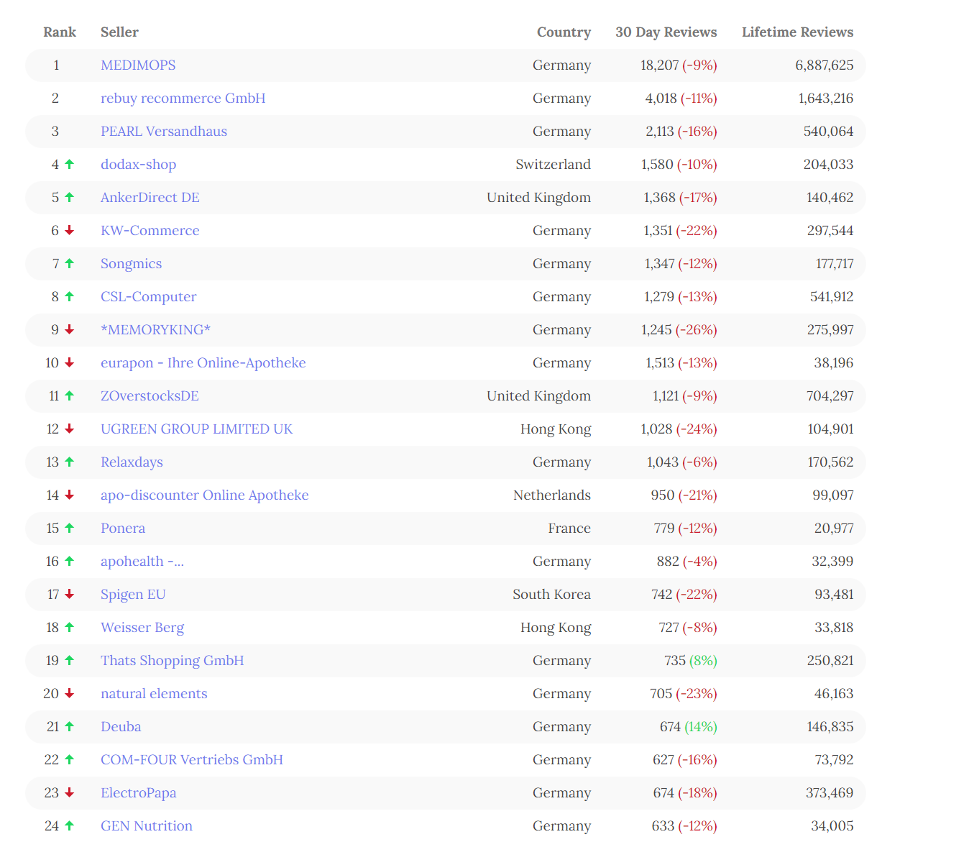Screen dimensions: 969x842
Task: Click the green up arrow at rank 18
Action: coord(70,627)
